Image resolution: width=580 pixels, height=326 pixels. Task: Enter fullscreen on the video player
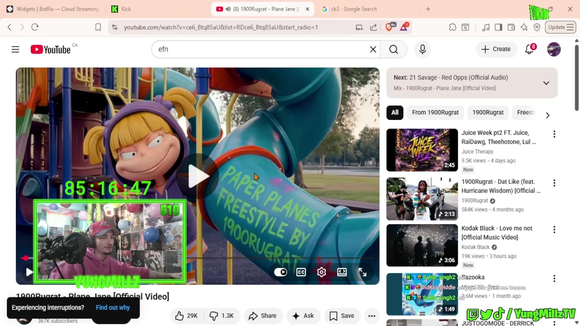click(x=362, y=272)
